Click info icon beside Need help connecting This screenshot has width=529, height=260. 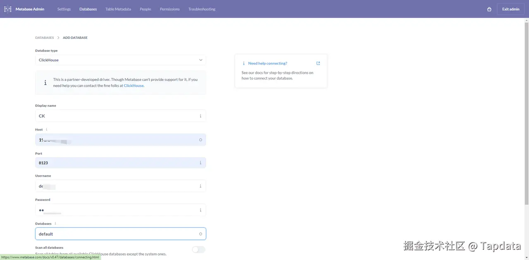click(x=244, y=63)
